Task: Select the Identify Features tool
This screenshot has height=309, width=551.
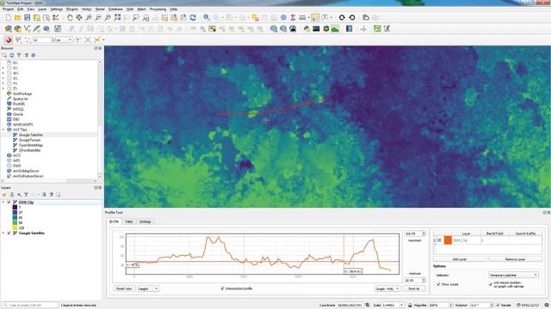Action: [207, 17]
